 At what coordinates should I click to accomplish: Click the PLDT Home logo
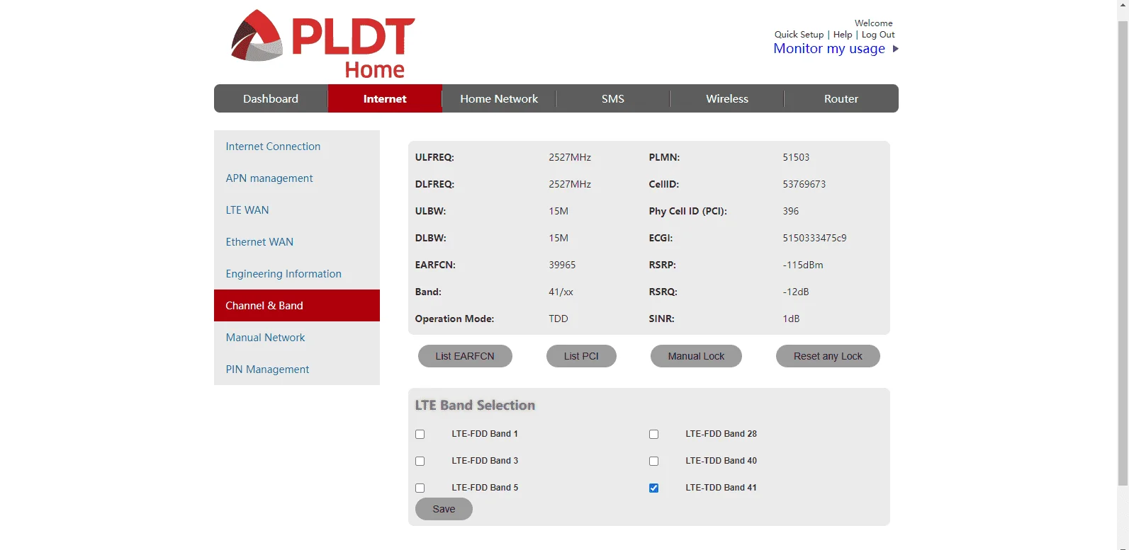pos(322,44)
